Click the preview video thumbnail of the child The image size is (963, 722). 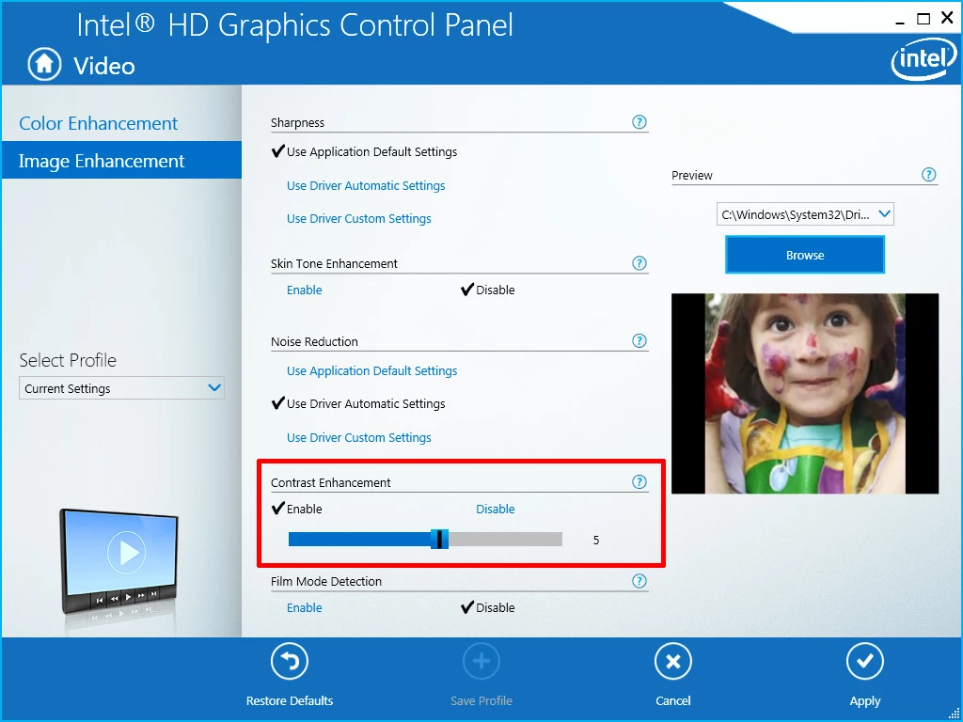click(805, 394)
